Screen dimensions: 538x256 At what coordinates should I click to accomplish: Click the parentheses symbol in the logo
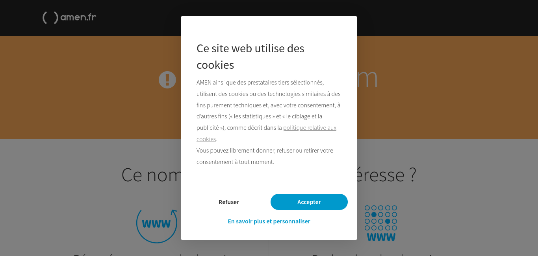coord(50,18)
